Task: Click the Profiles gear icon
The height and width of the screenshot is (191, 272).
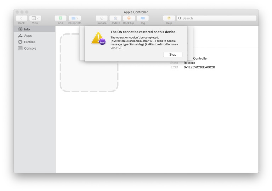Action: tap(20, 42)
